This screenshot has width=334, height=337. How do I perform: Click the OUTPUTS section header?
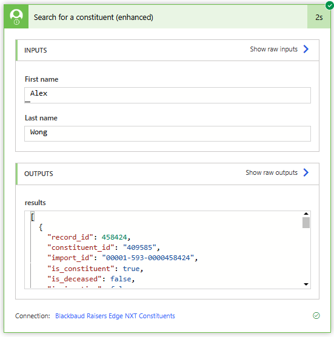pos(167,174)
